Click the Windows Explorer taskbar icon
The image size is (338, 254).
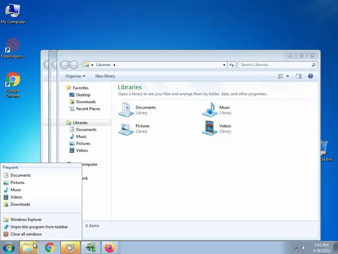(x=28, y=247)
